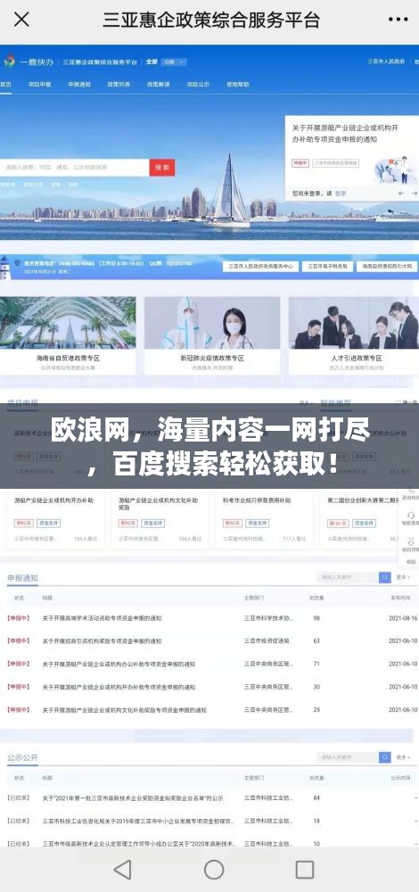Open notice 关于开展高端学术活动资助专项资金申报的通知
This screenshot has height=892, width=419.
102,618
